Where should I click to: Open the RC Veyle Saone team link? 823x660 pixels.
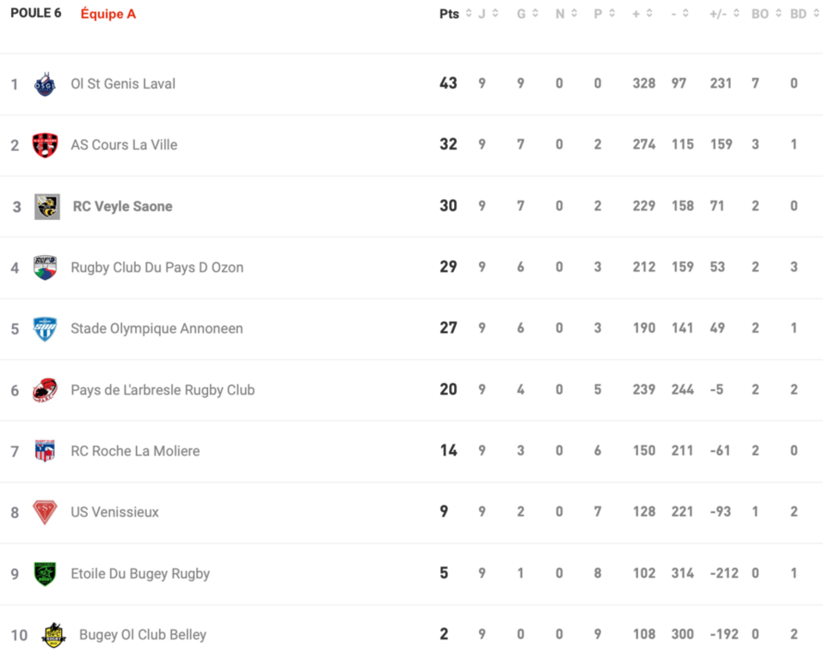122,206
